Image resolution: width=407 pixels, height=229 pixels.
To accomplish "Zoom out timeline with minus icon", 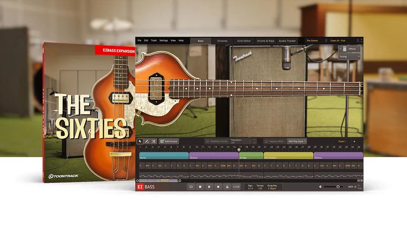I will coord(358,180).
